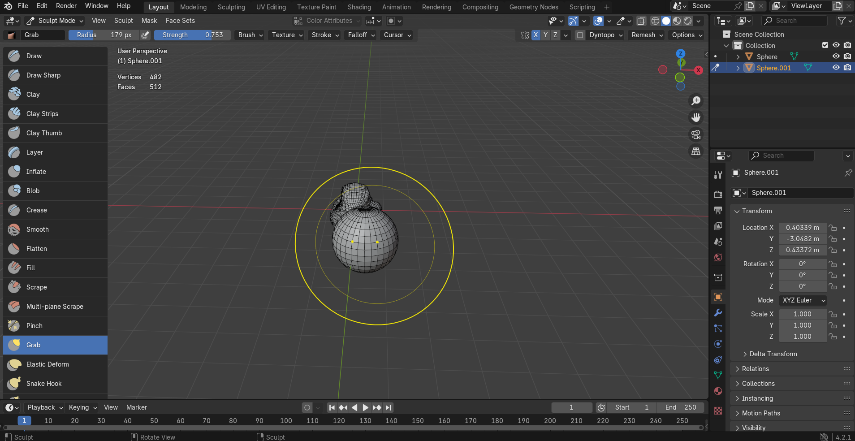
Task: Open the Render properties tab icon
Action: pyautogui.click(x=718, y=194)
